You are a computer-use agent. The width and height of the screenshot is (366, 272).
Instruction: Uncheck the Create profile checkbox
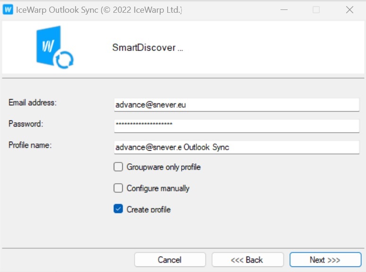click(118, 209)
